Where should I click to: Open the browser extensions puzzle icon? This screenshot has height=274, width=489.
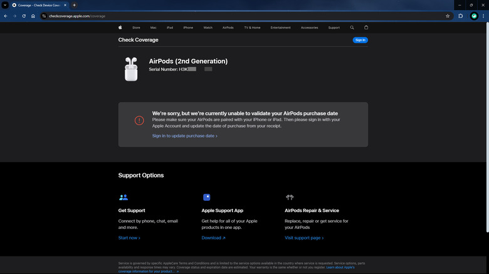coord(461,16)
